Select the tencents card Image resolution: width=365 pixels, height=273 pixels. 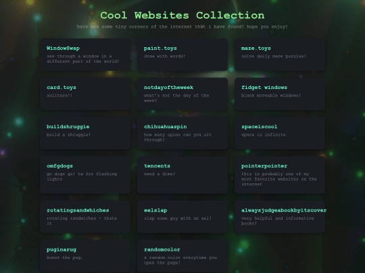(182, 175)
